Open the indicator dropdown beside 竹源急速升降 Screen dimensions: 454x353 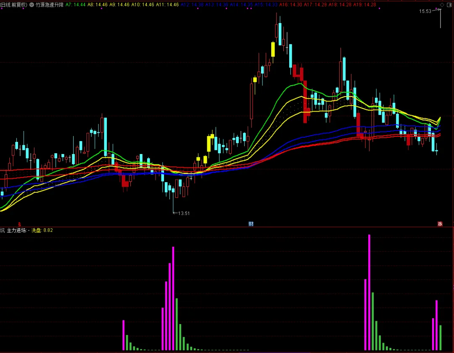coord(32,5)
